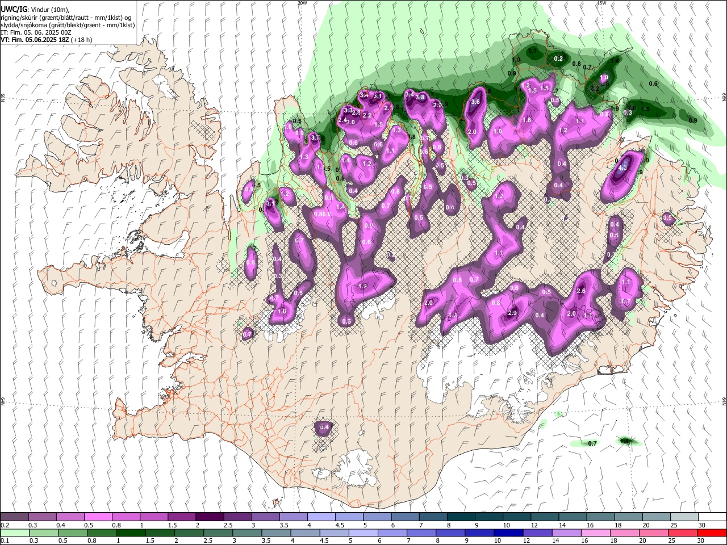
Task: Click the dark teal 8 mm snow legend swatch
Action: [x=460, y=517]
